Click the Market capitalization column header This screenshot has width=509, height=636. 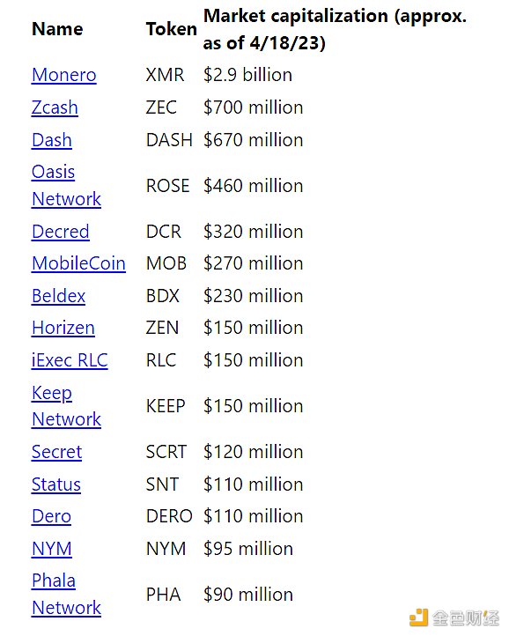point(335,29)
